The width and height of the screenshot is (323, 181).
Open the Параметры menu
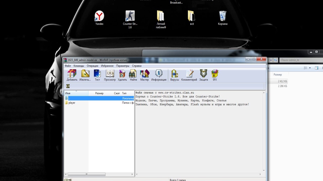tap(123, 66)
